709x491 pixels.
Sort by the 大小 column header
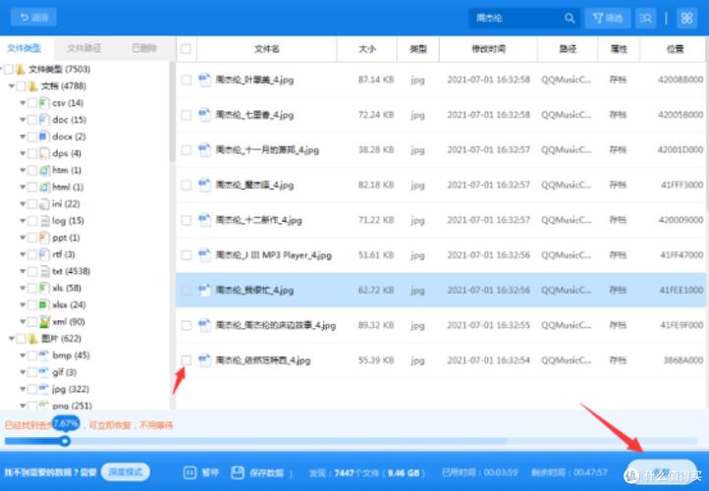tap(367, 49)
